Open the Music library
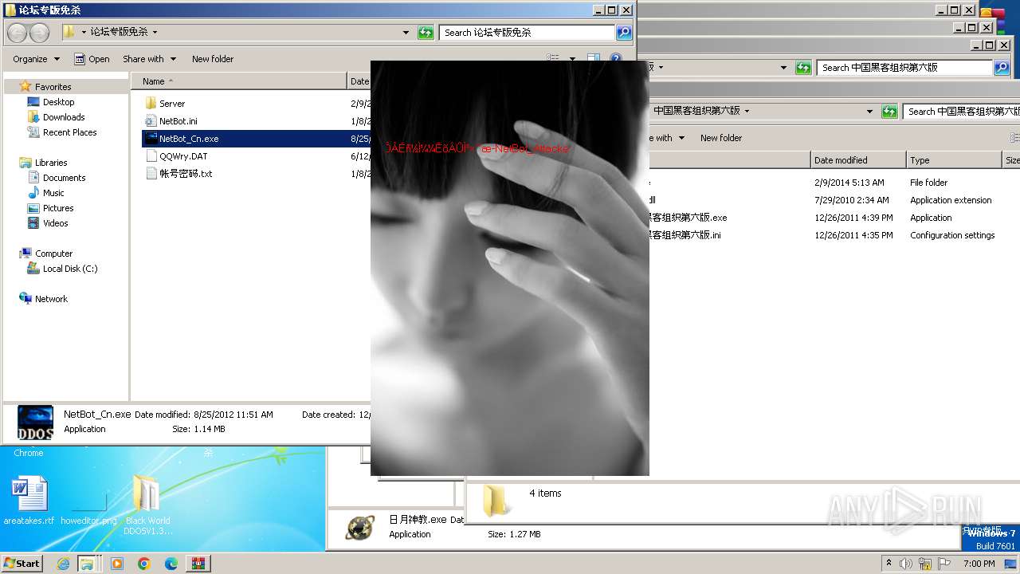Image resolution: width=1020 pixels, height=574 pixels. pos(53,193)
